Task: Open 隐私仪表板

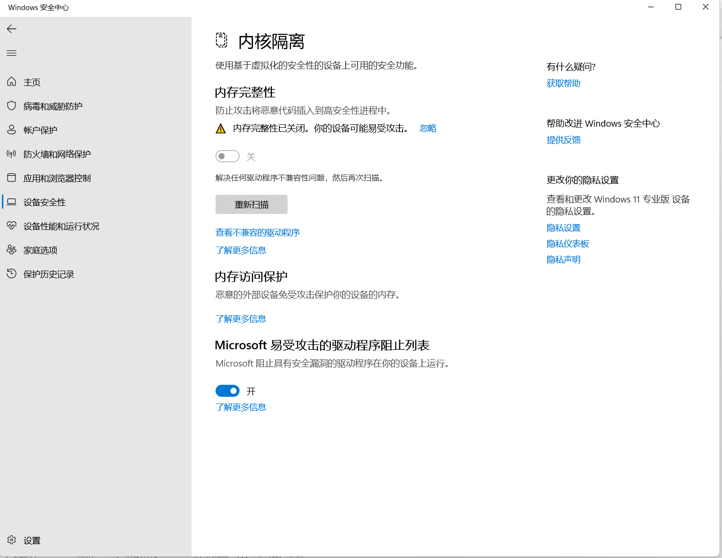Action: pyautogui.click(x=568, y=243)
